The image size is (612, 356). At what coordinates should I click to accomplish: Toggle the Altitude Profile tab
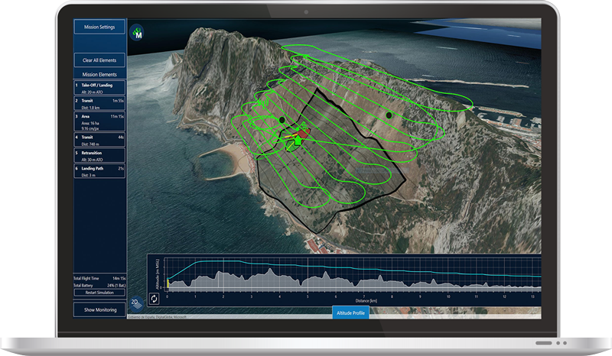click(350, 312)
